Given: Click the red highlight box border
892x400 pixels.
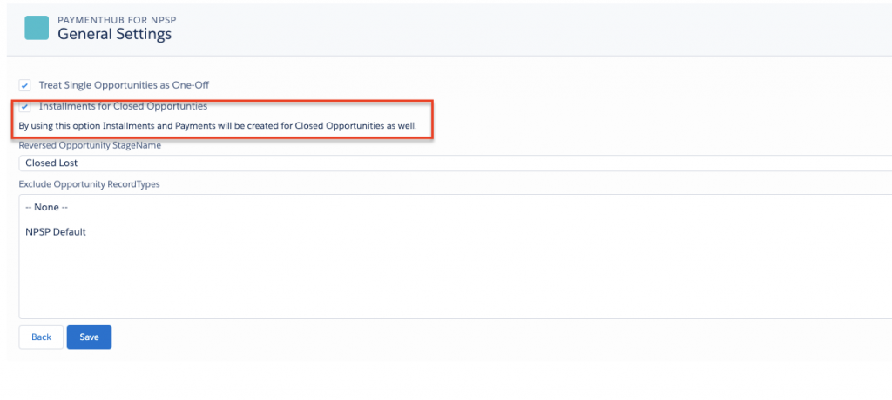Looking at the screenshot, I should click(x=433, y=119).
